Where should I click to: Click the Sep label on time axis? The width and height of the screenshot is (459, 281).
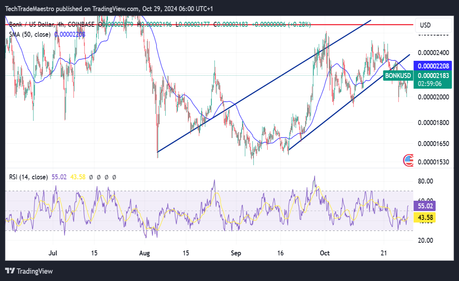tap(236, 253)
